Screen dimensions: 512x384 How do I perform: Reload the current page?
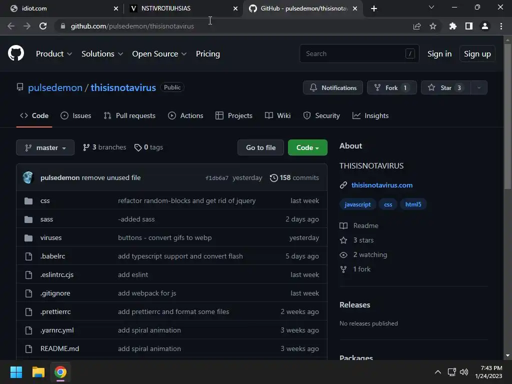point(43,26)
